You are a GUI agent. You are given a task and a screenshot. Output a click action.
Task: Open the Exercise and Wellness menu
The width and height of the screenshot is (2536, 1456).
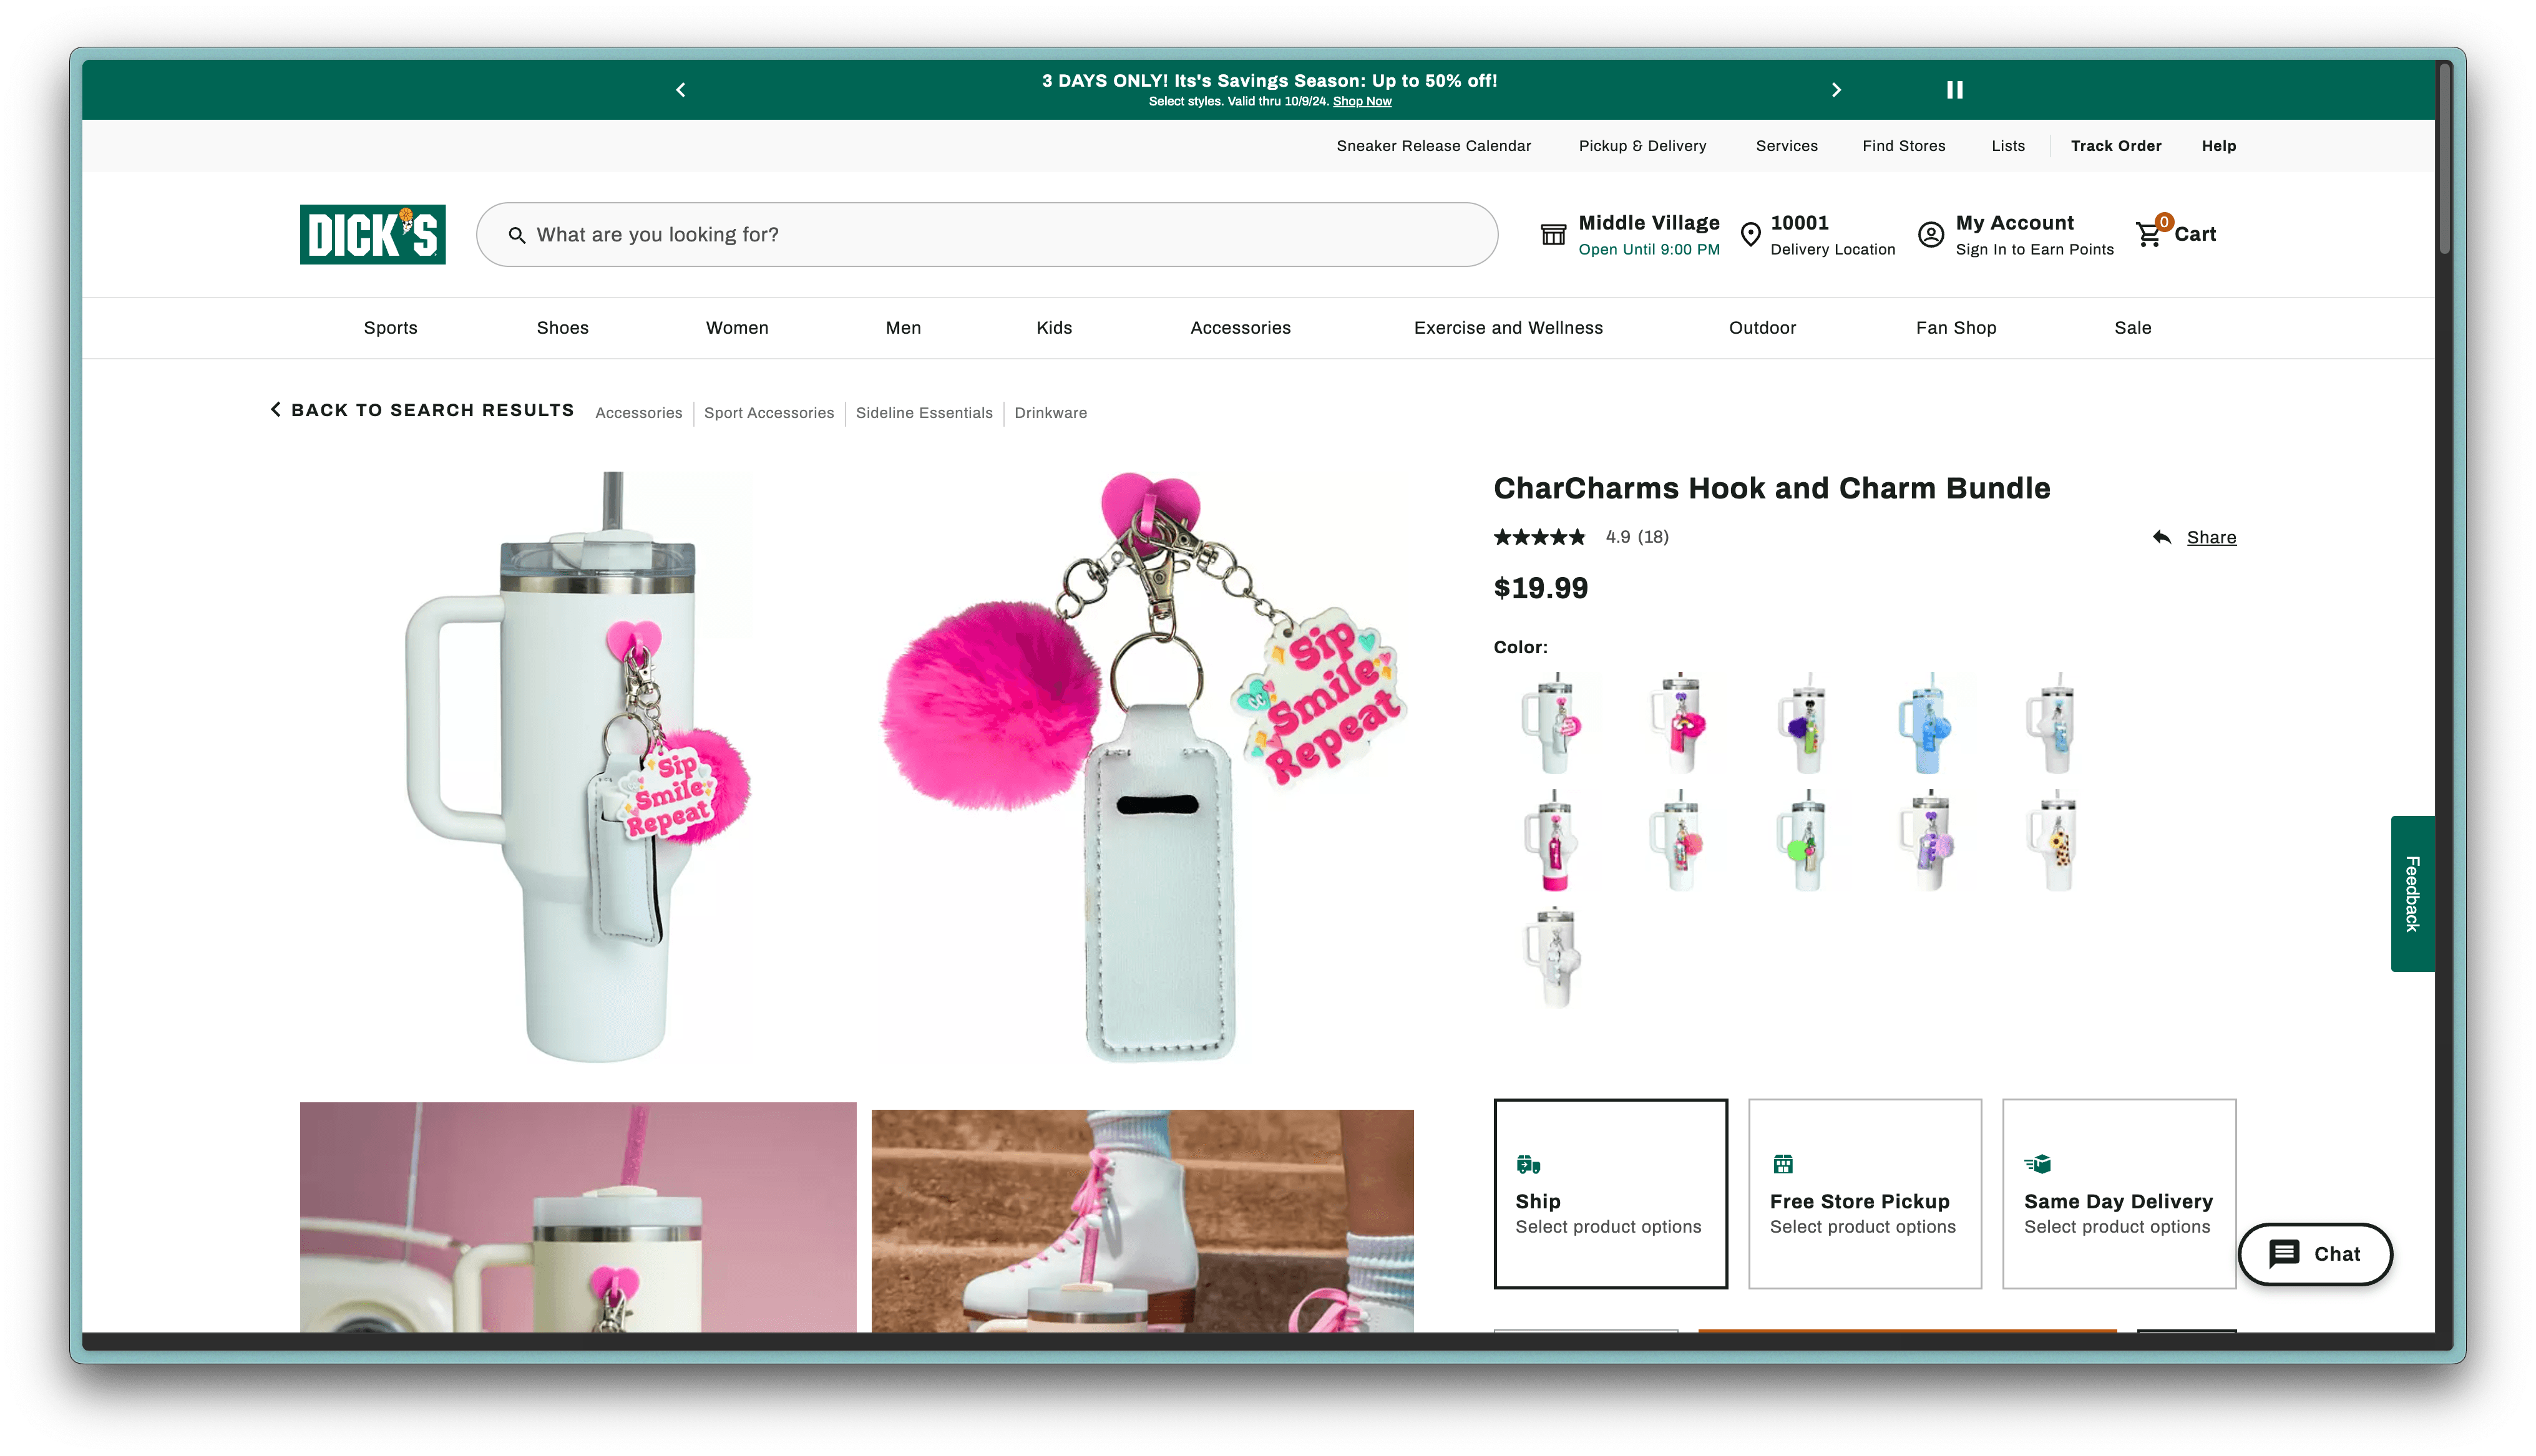(1507, 328)
